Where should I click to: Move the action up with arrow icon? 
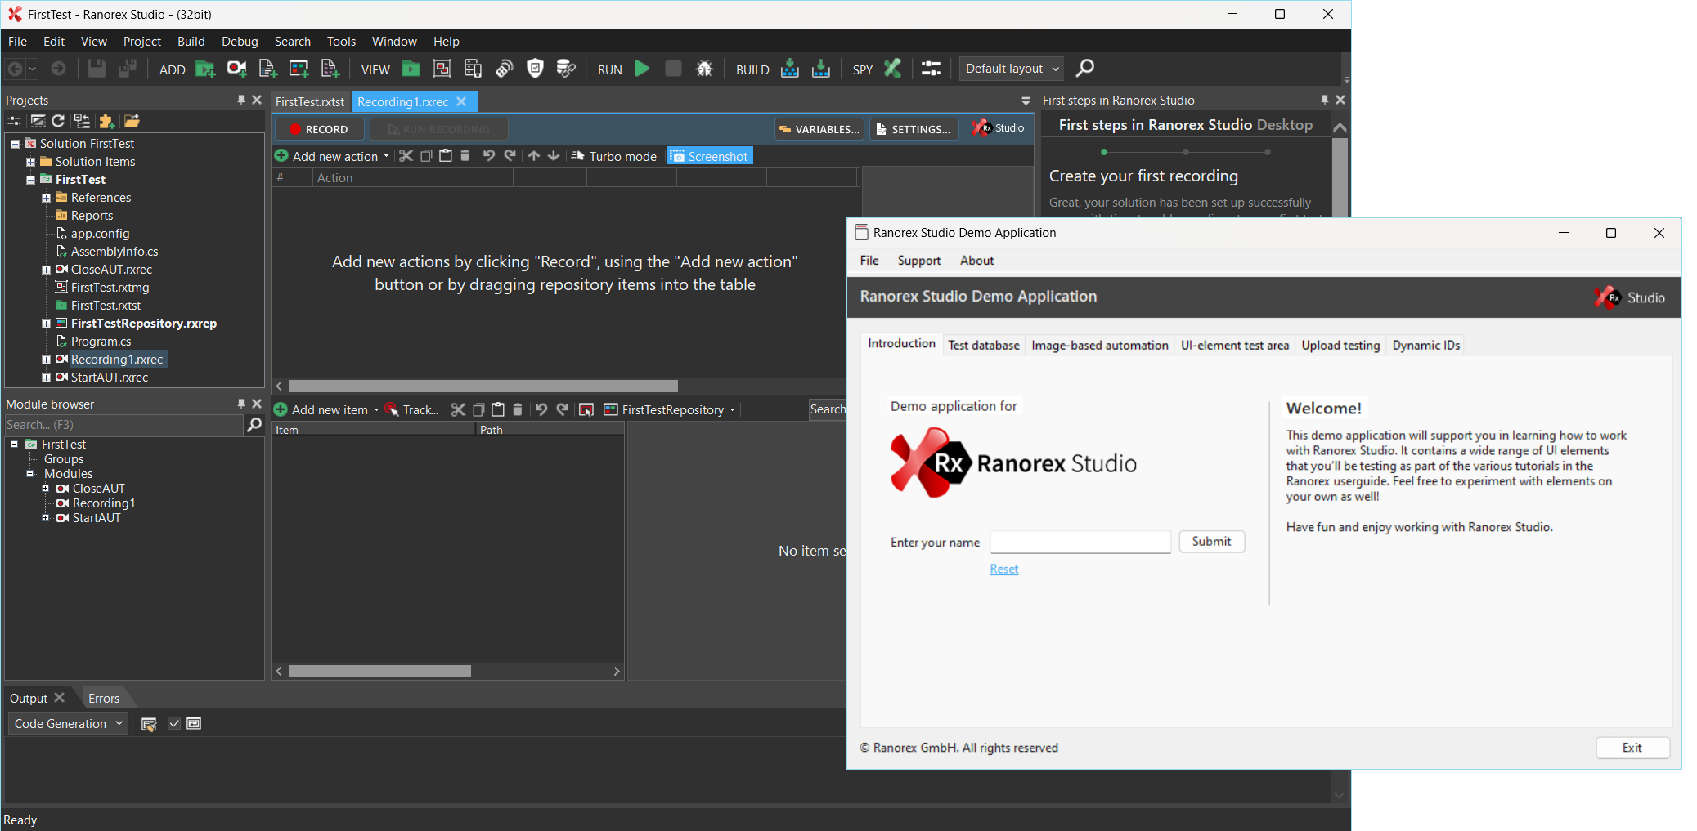533,156
